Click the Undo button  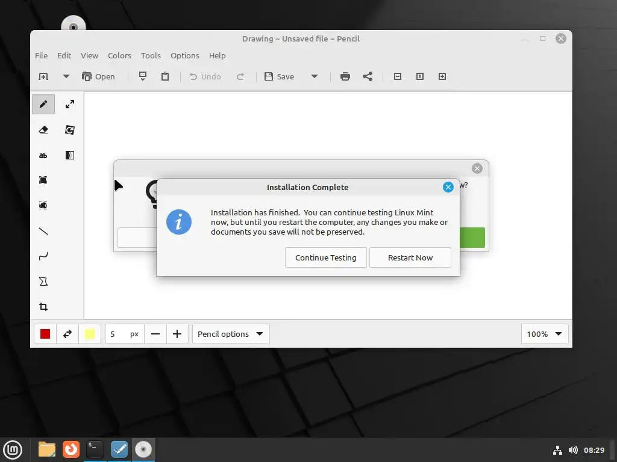pos(205,76)
